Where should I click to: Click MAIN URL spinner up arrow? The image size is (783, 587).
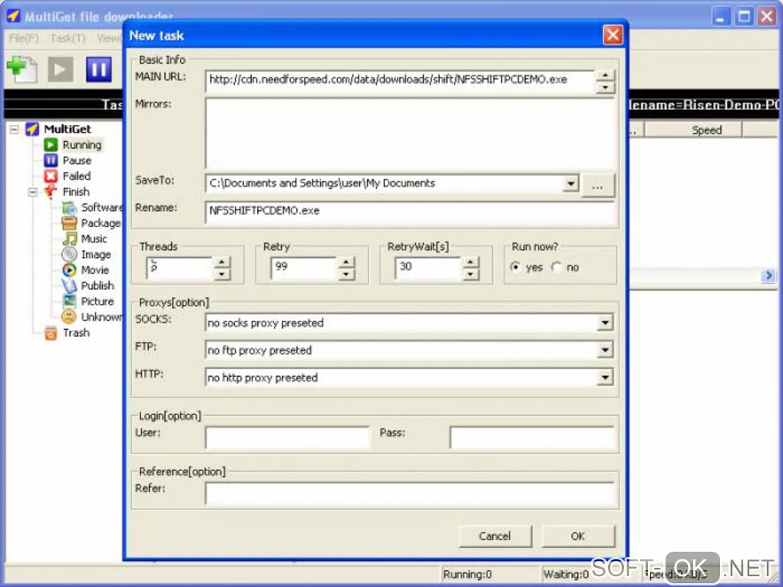[x=605, y=76]
